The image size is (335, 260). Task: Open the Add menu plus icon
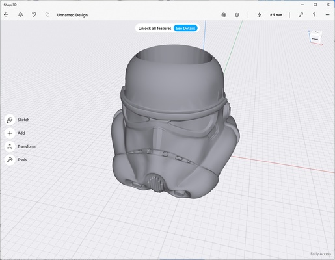click(x=10, y=133)
